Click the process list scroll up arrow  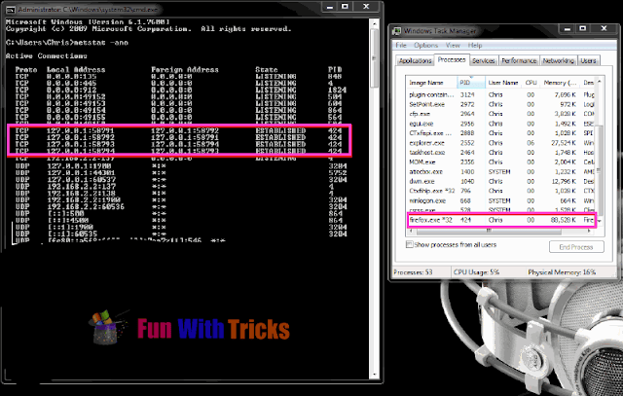pyautogui.click(x=600, y=82)
